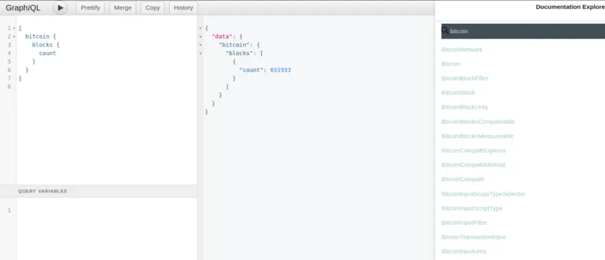The height and width of the screenshot is (260, 605).
Task: Open BitcoinCoinpath type
Action: (463, 179)
